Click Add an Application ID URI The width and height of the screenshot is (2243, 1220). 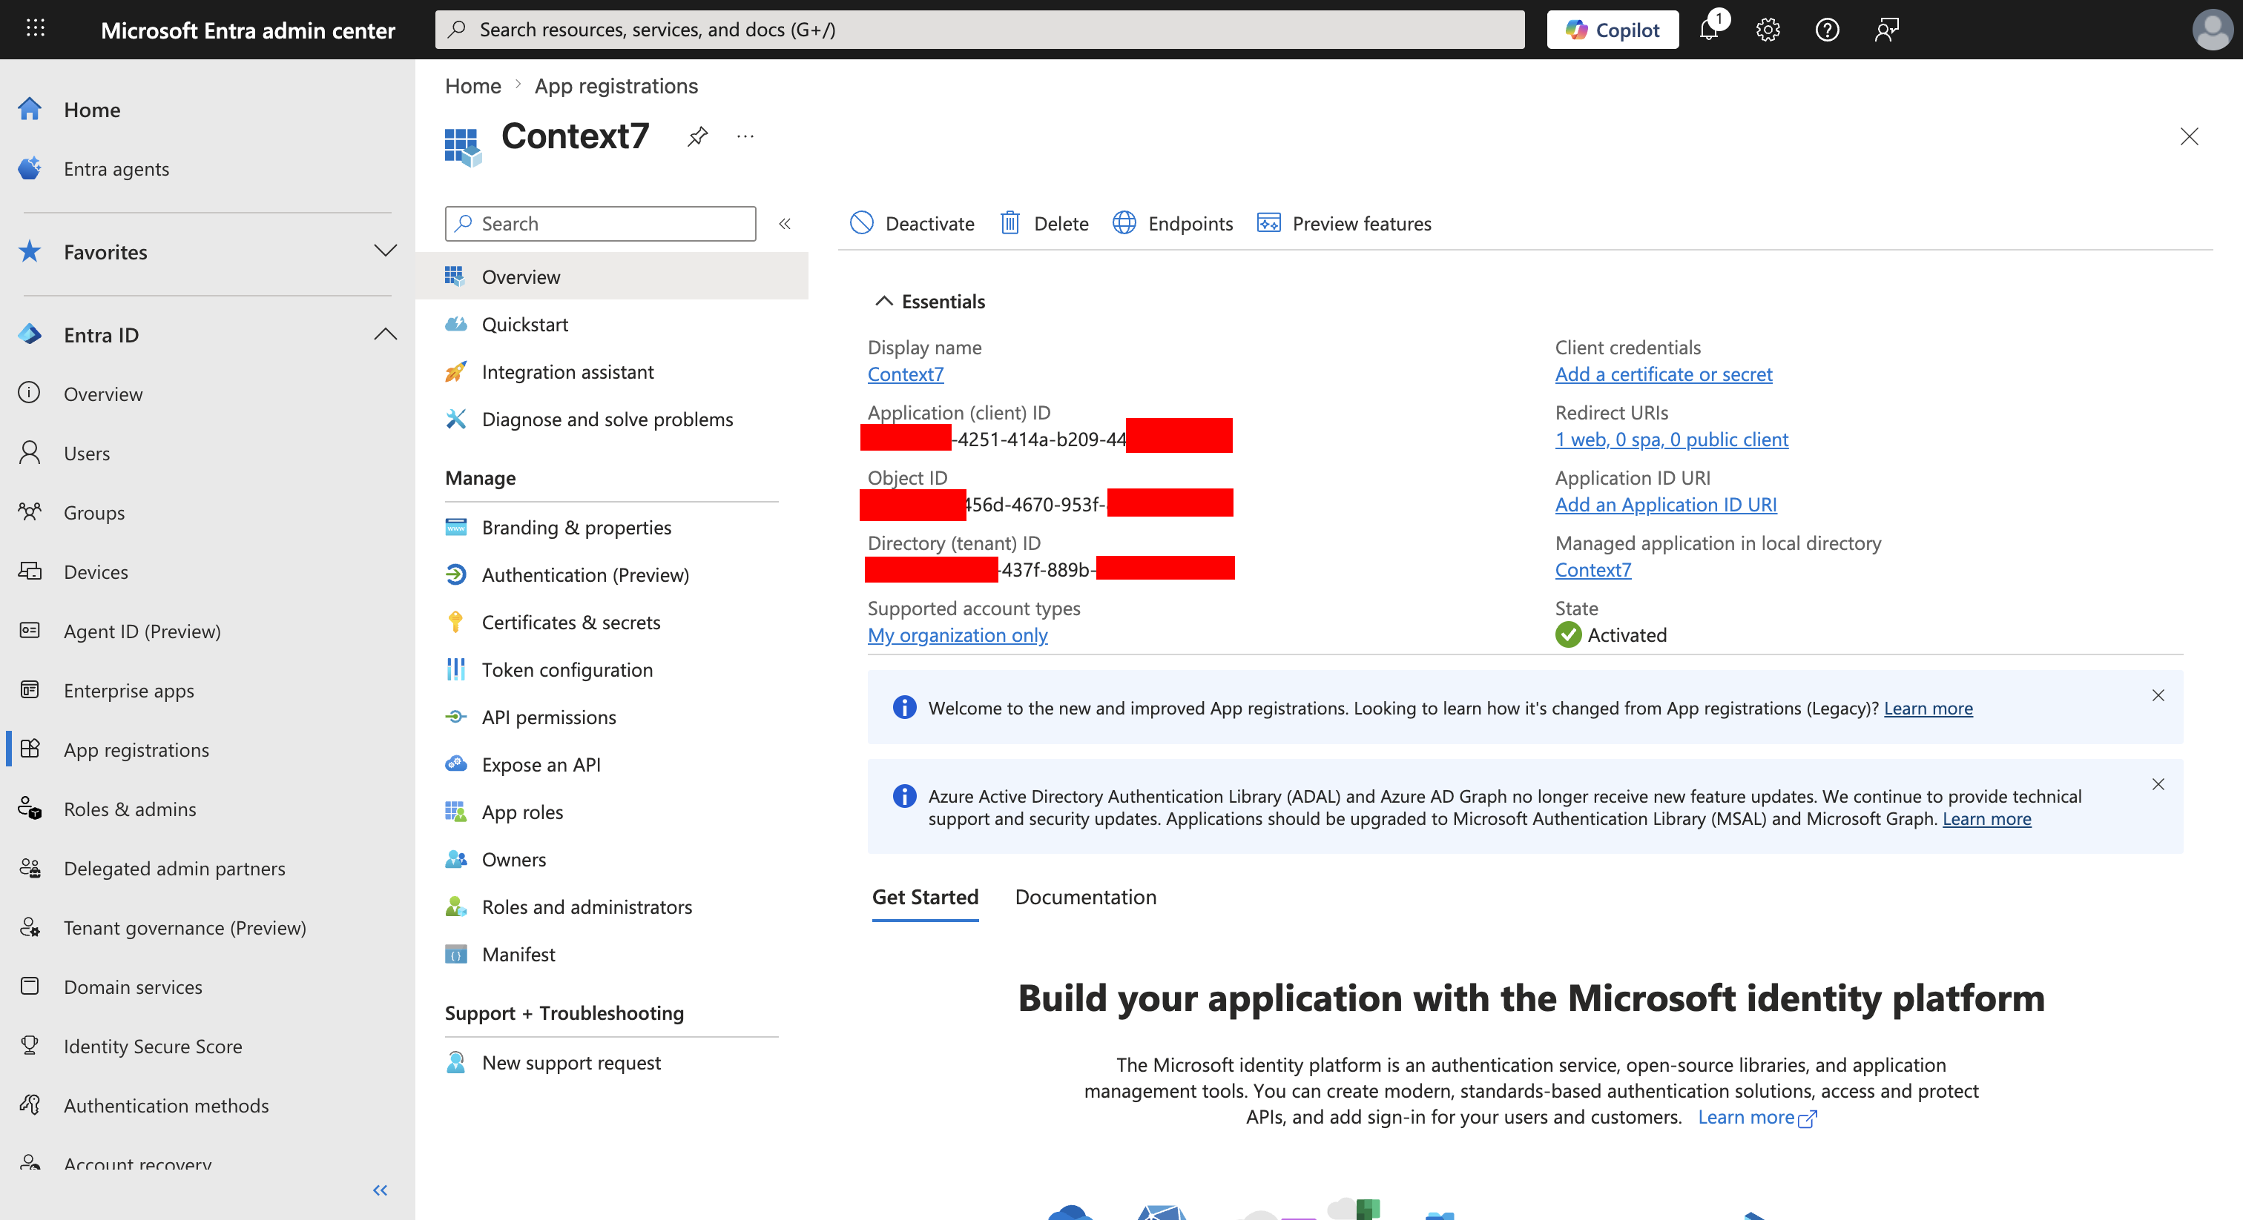coord(1666,505)
